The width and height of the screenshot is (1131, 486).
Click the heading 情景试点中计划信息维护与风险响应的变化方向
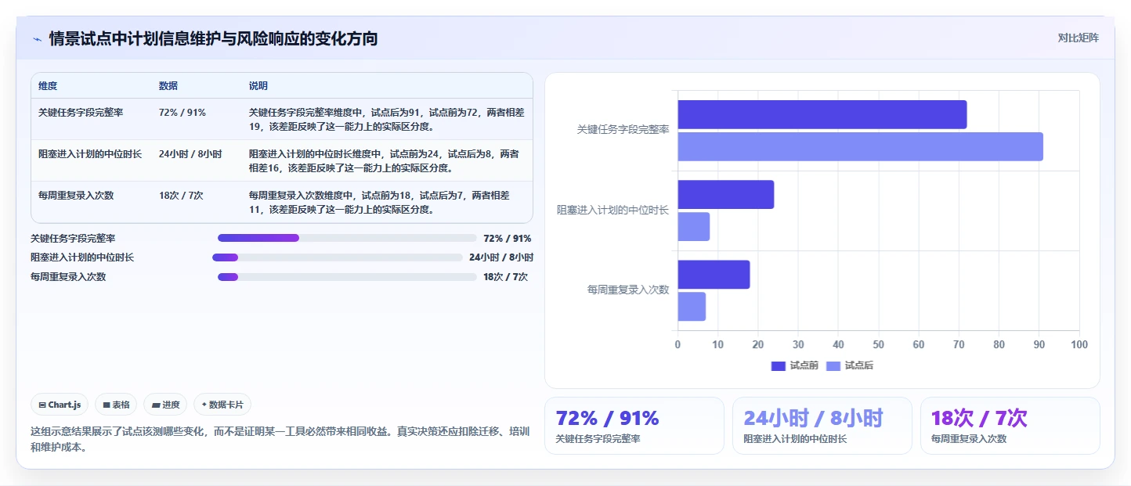click(213, 38)
